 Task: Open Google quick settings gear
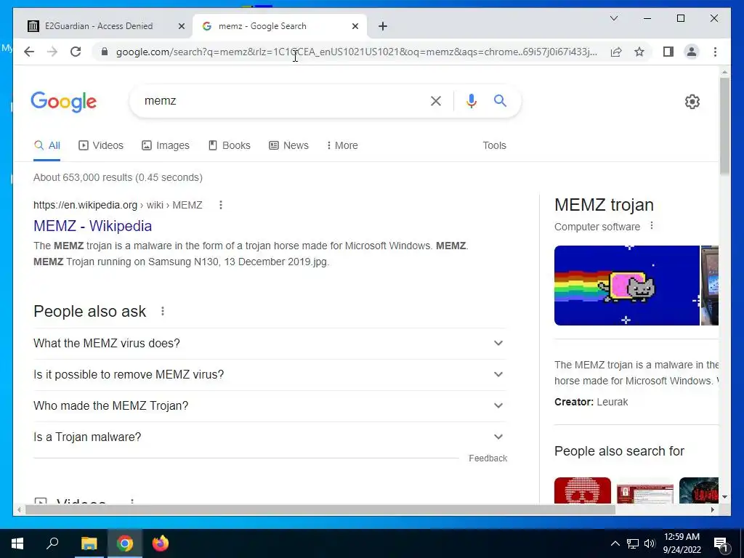click(692, 102)
